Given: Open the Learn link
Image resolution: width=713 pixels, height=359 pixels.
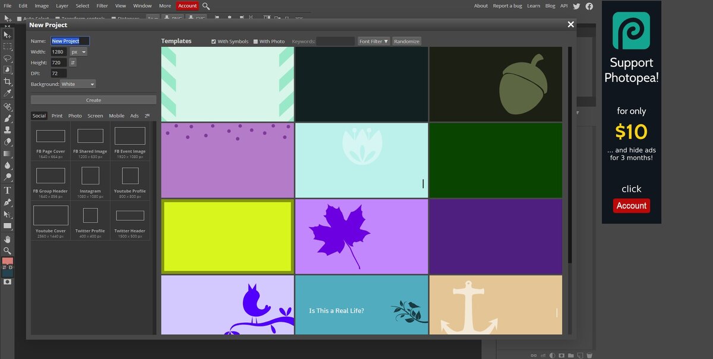Looking at the screenshot, I should 534,6.
